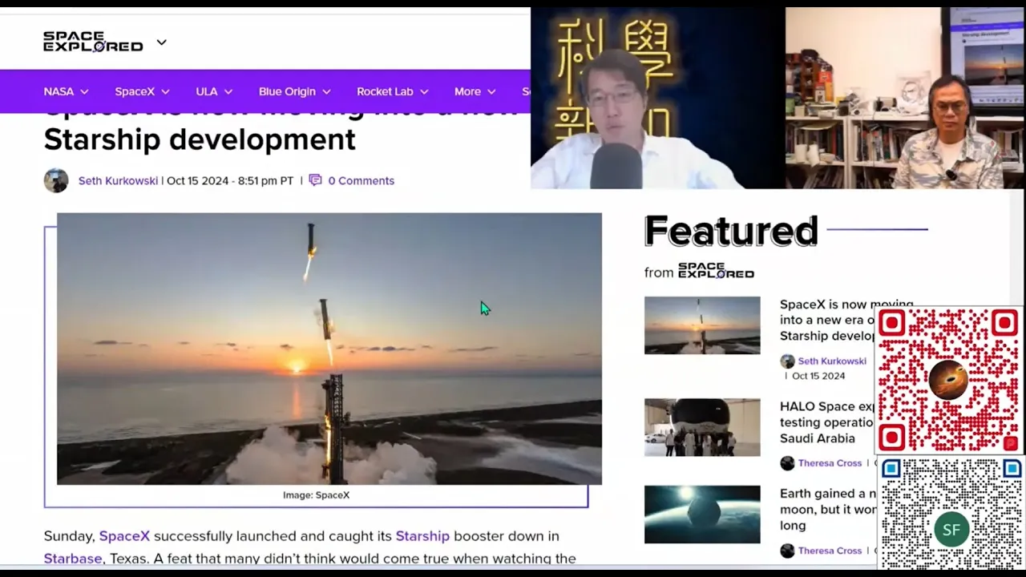Follow the Starbase link in article text
The image size is (1026, 577).
tap(73, 559)
